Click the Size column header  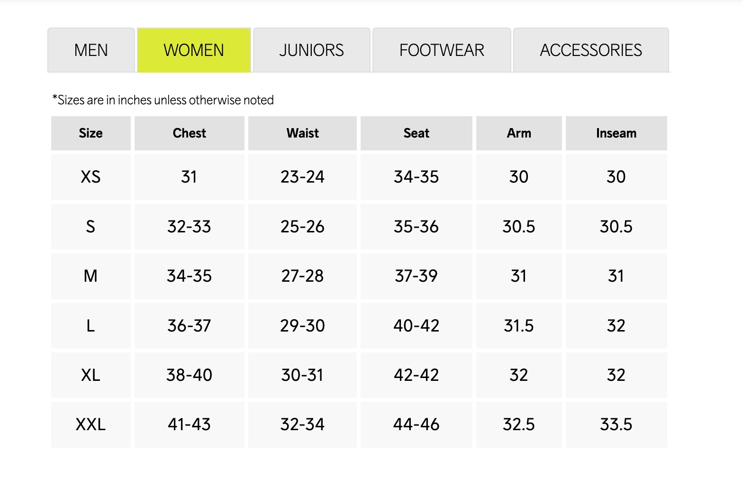pos(91,133)
